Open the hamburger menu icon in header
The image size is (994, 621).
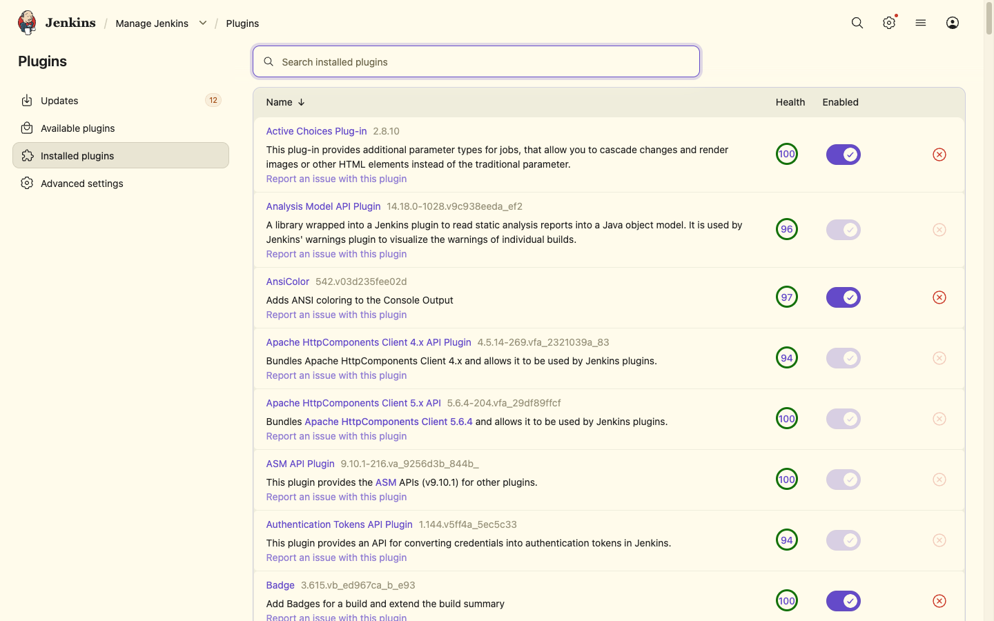921,23
